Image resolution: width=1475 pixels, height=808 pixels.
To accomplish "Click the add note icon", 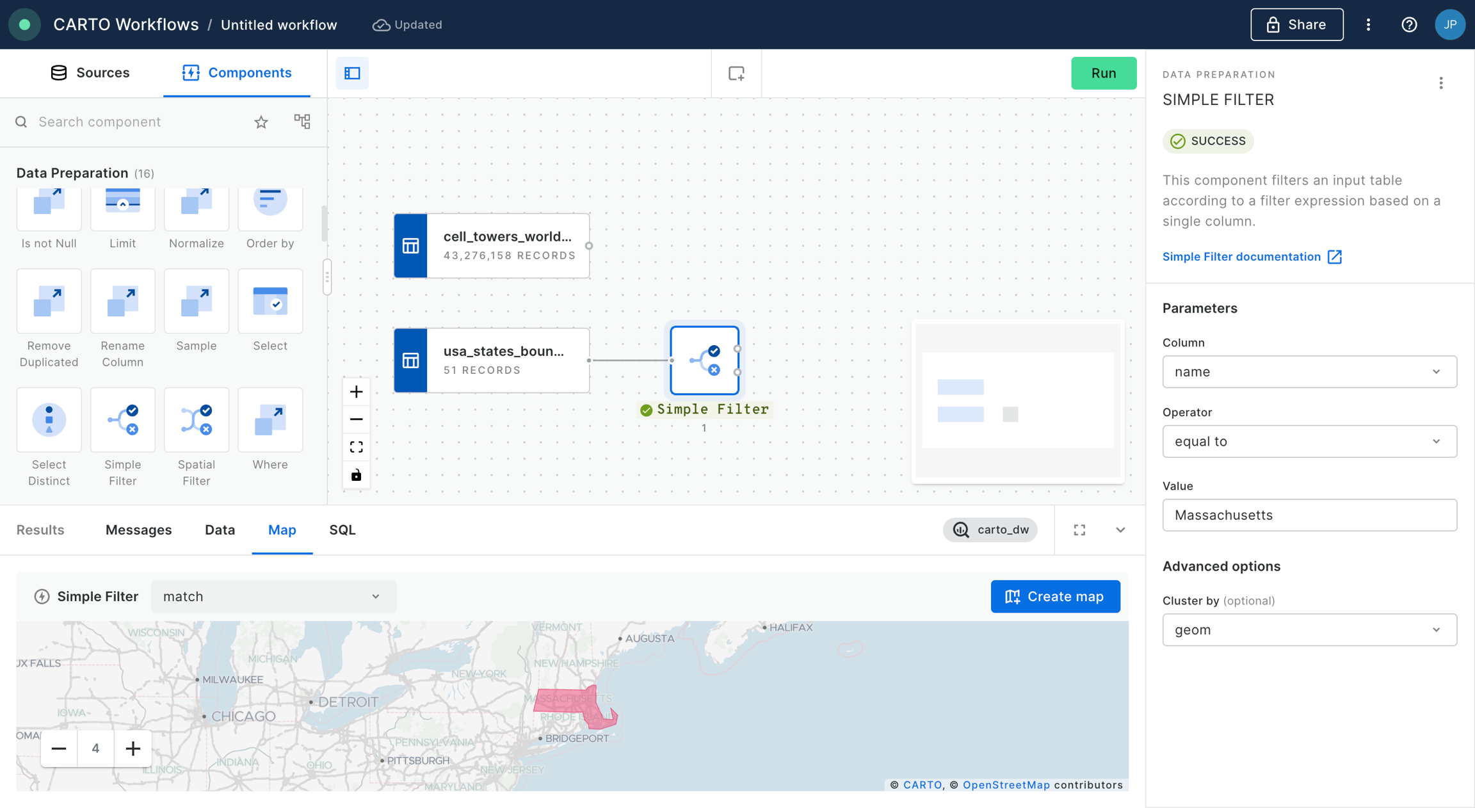I will 736,73.
